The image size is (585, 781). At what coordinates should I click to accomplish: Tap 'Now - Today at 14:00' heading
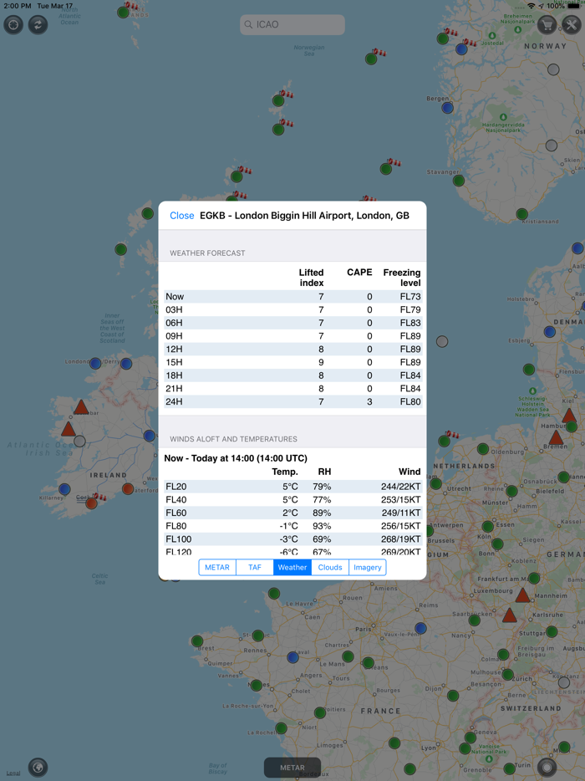coord(236,458)
